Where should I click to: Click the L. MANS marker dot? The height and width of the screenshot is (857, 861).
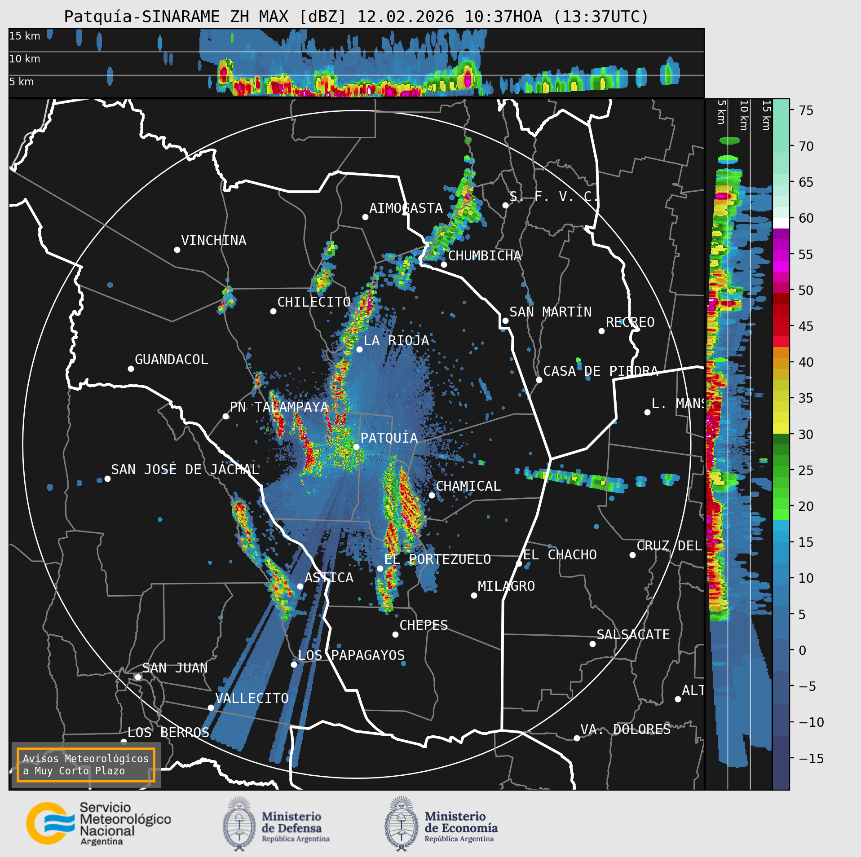[x=647, y=412]
